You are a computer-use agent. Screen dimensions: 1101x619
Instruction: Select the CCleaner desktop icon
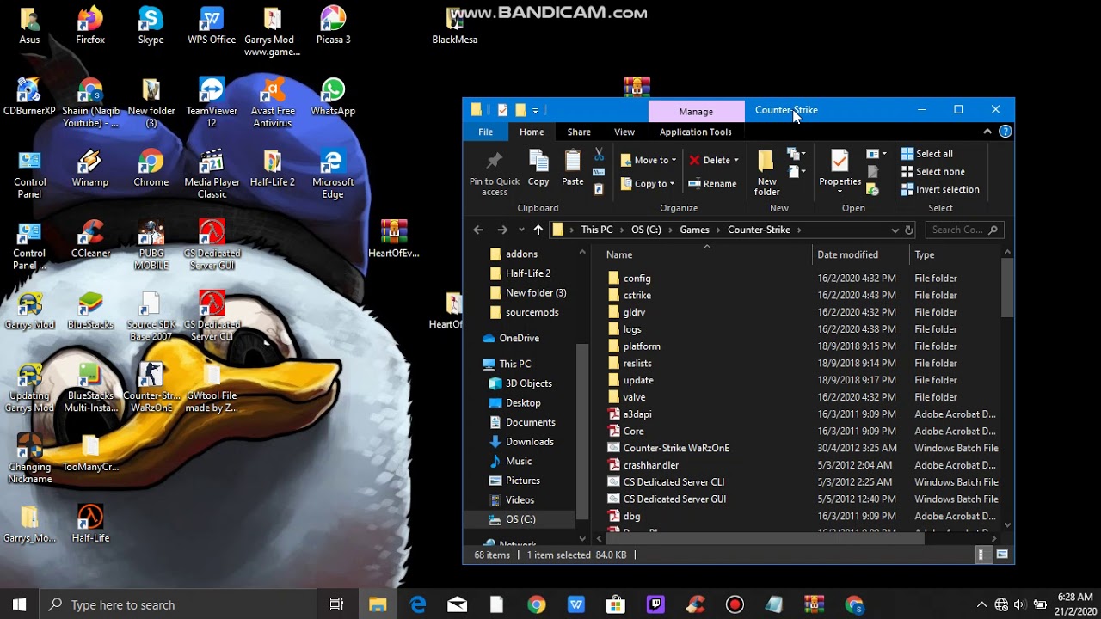pos(90,240)
